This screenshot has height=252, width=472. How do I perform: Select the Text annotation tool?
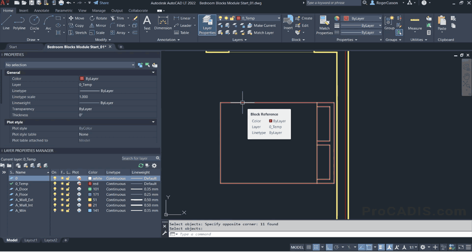(x=147, y=23)
